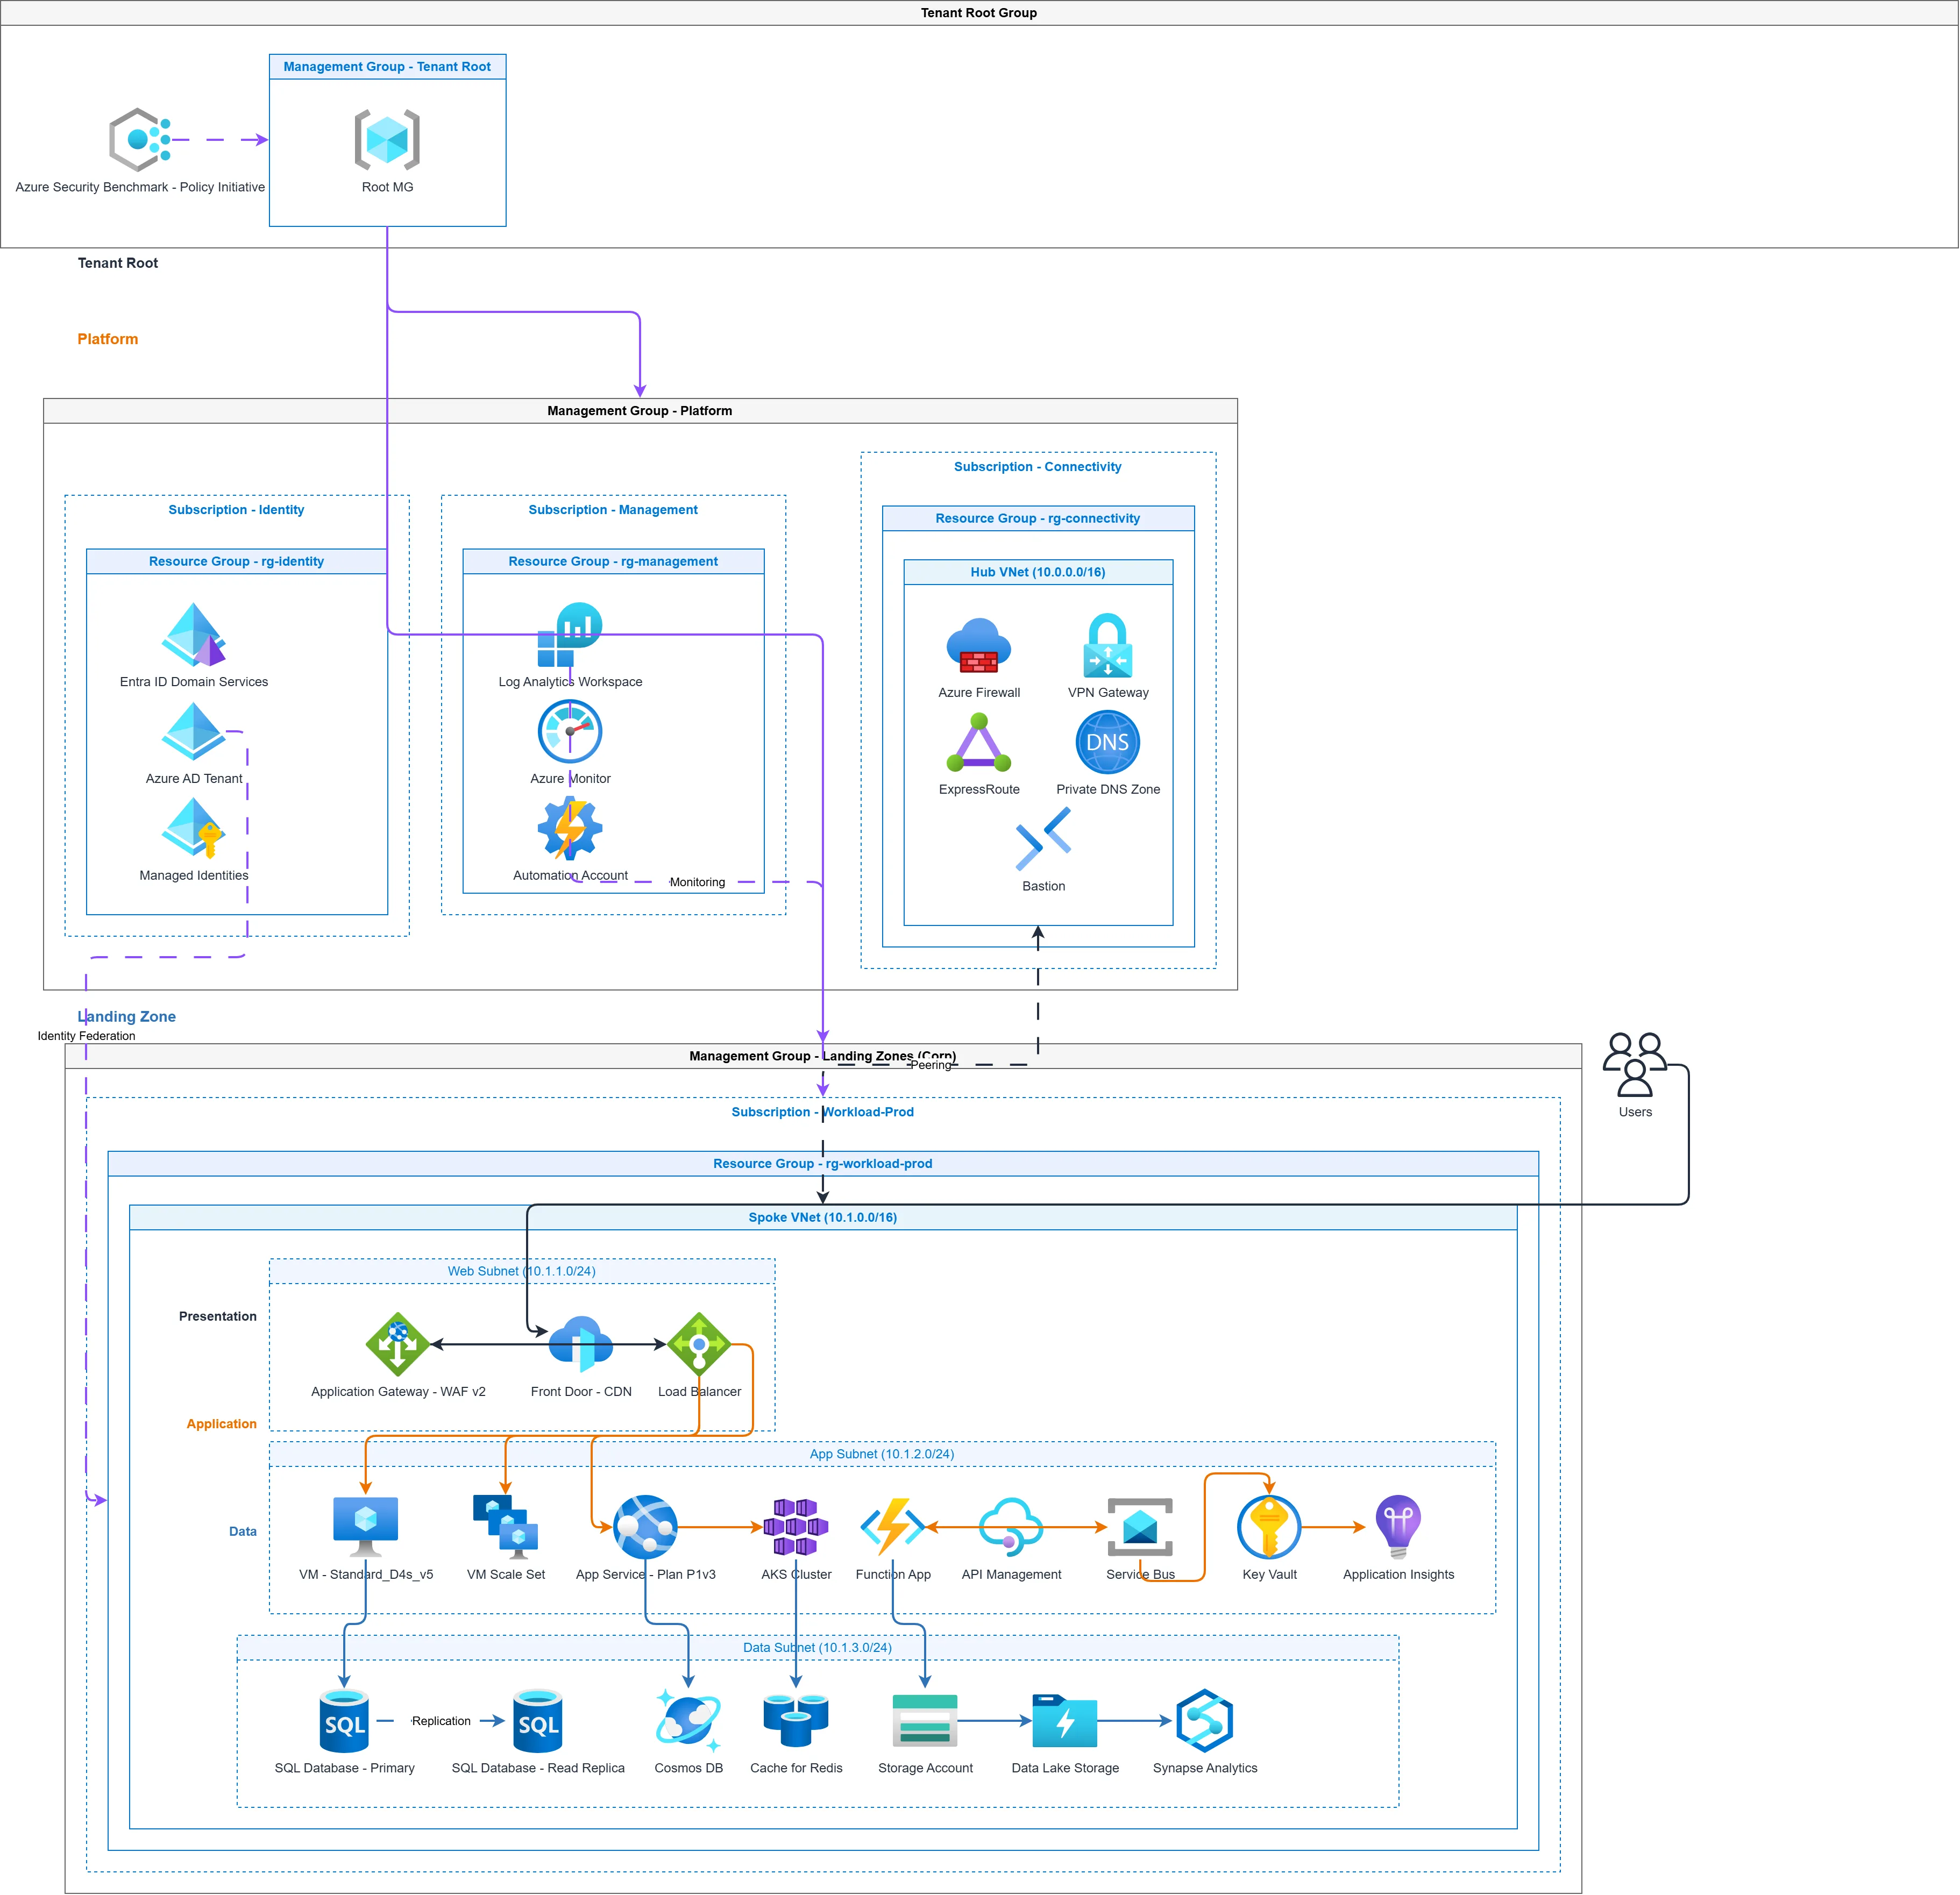Select the Cosmos DB icon
This screenshot has width=1960, height=1895.
[688, 1721]
